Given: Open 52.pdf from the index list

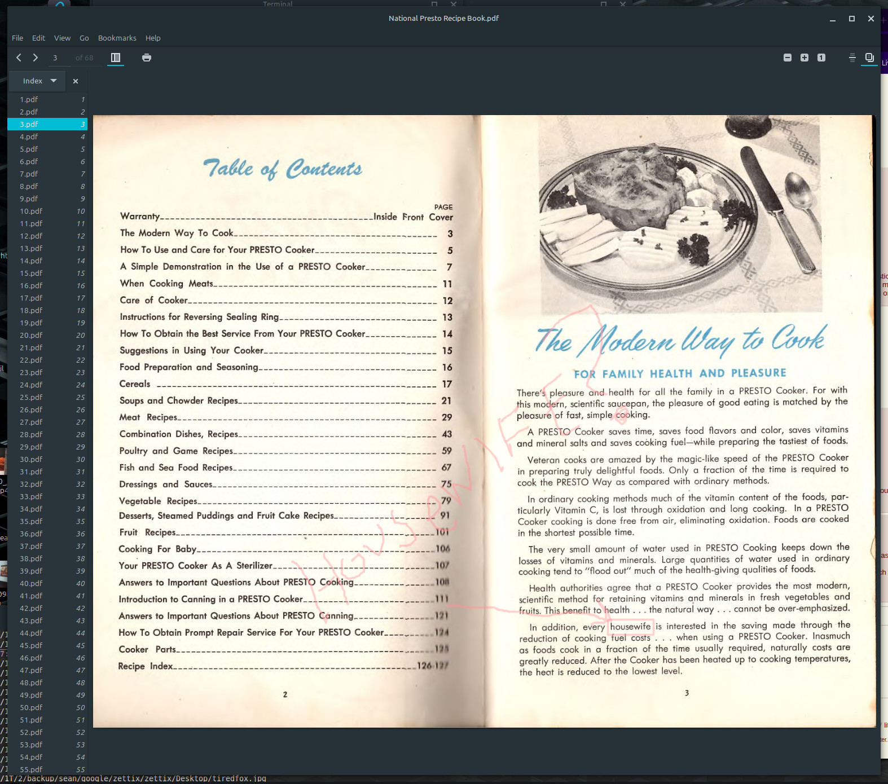Looking at the screenshot, I should pos(47,733).
